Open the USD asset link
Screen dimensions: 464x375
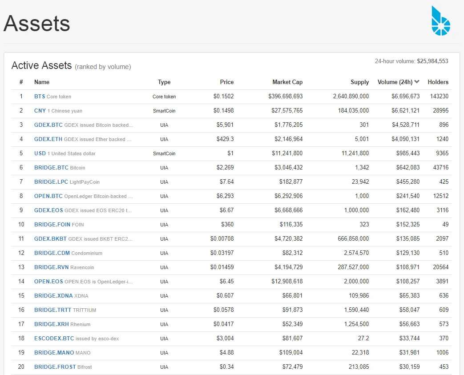(x=40, y=153)
